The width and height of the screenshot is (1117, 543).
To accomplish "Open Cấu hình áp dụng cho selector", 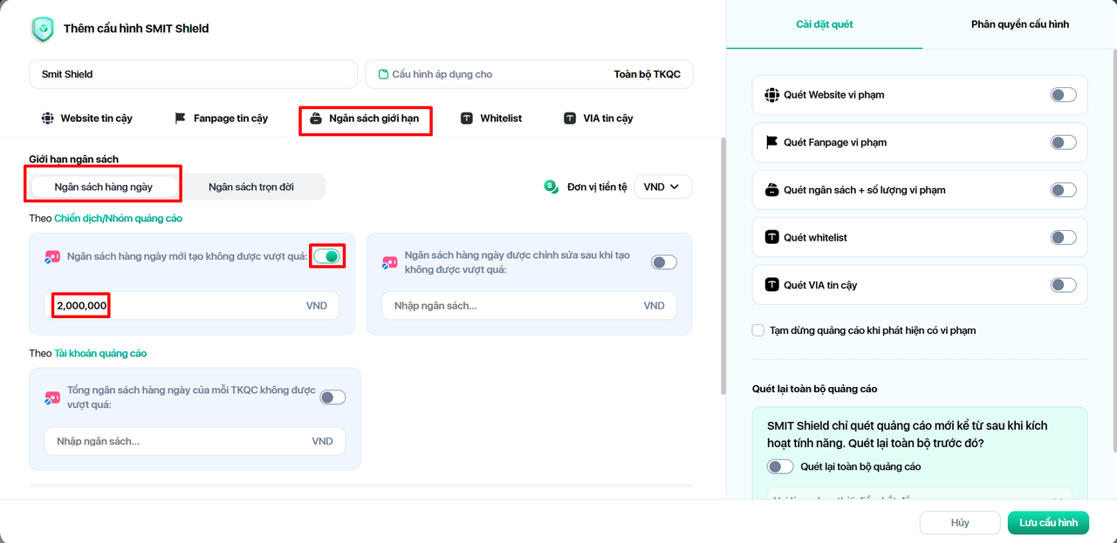I will tap(529, 75).
